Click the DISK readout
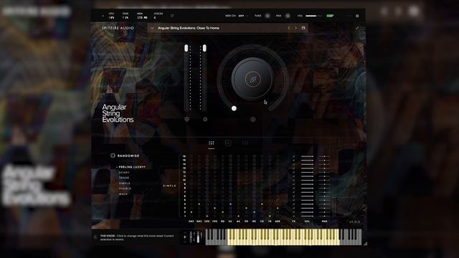The width and height of the screenshot is (459, 258). pyautogui.click(x=126, y=16)
